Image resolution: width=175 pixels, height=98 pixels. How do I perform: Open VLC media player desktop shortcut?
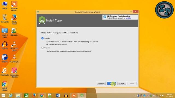coord(14,46)
